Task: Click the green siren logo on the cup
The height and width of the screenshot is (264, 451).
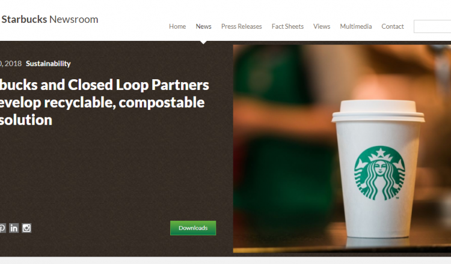Action: point(379,173)
